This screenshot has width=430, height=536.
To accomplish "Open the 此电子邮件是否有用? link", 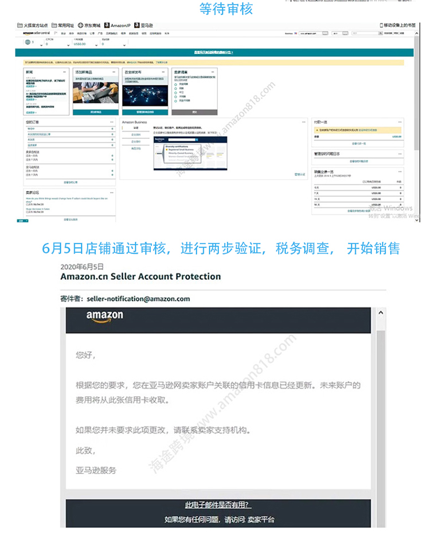I will (218, 505).
